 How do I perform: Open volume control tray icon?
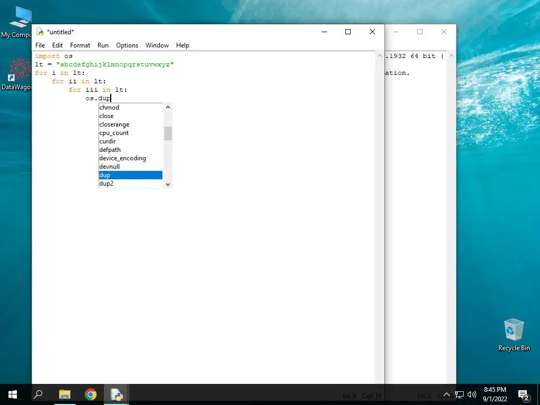point(472,394)
